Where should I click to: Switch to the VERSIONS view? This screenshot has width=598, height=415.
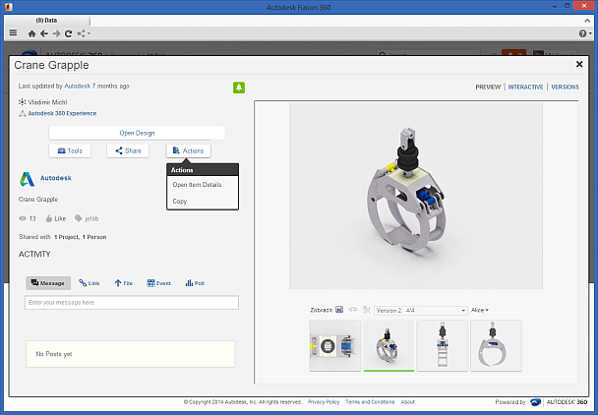pyautogui.click(x=565, y=87)
